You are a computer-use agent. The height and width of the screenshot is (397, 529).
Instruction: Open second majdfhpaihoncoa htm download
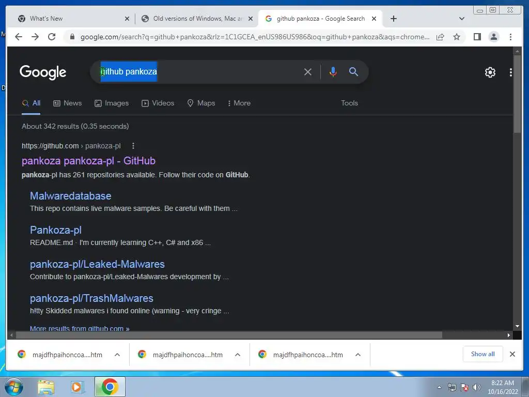180,355
